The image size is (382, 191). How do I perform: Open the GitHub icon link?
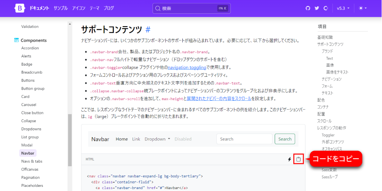(x=308, y=8)
